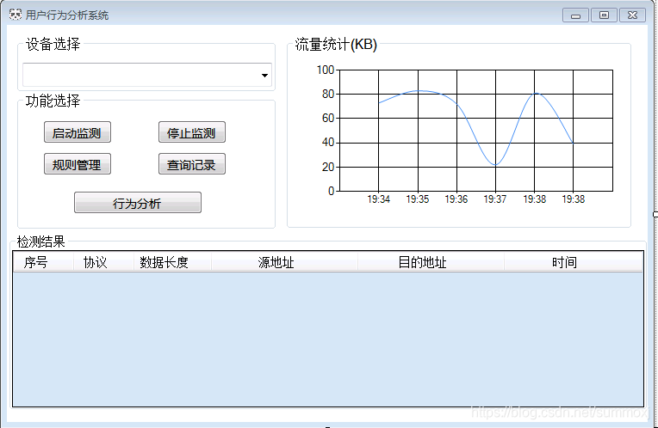Click the 功能选择 group label

click(53, 101)
